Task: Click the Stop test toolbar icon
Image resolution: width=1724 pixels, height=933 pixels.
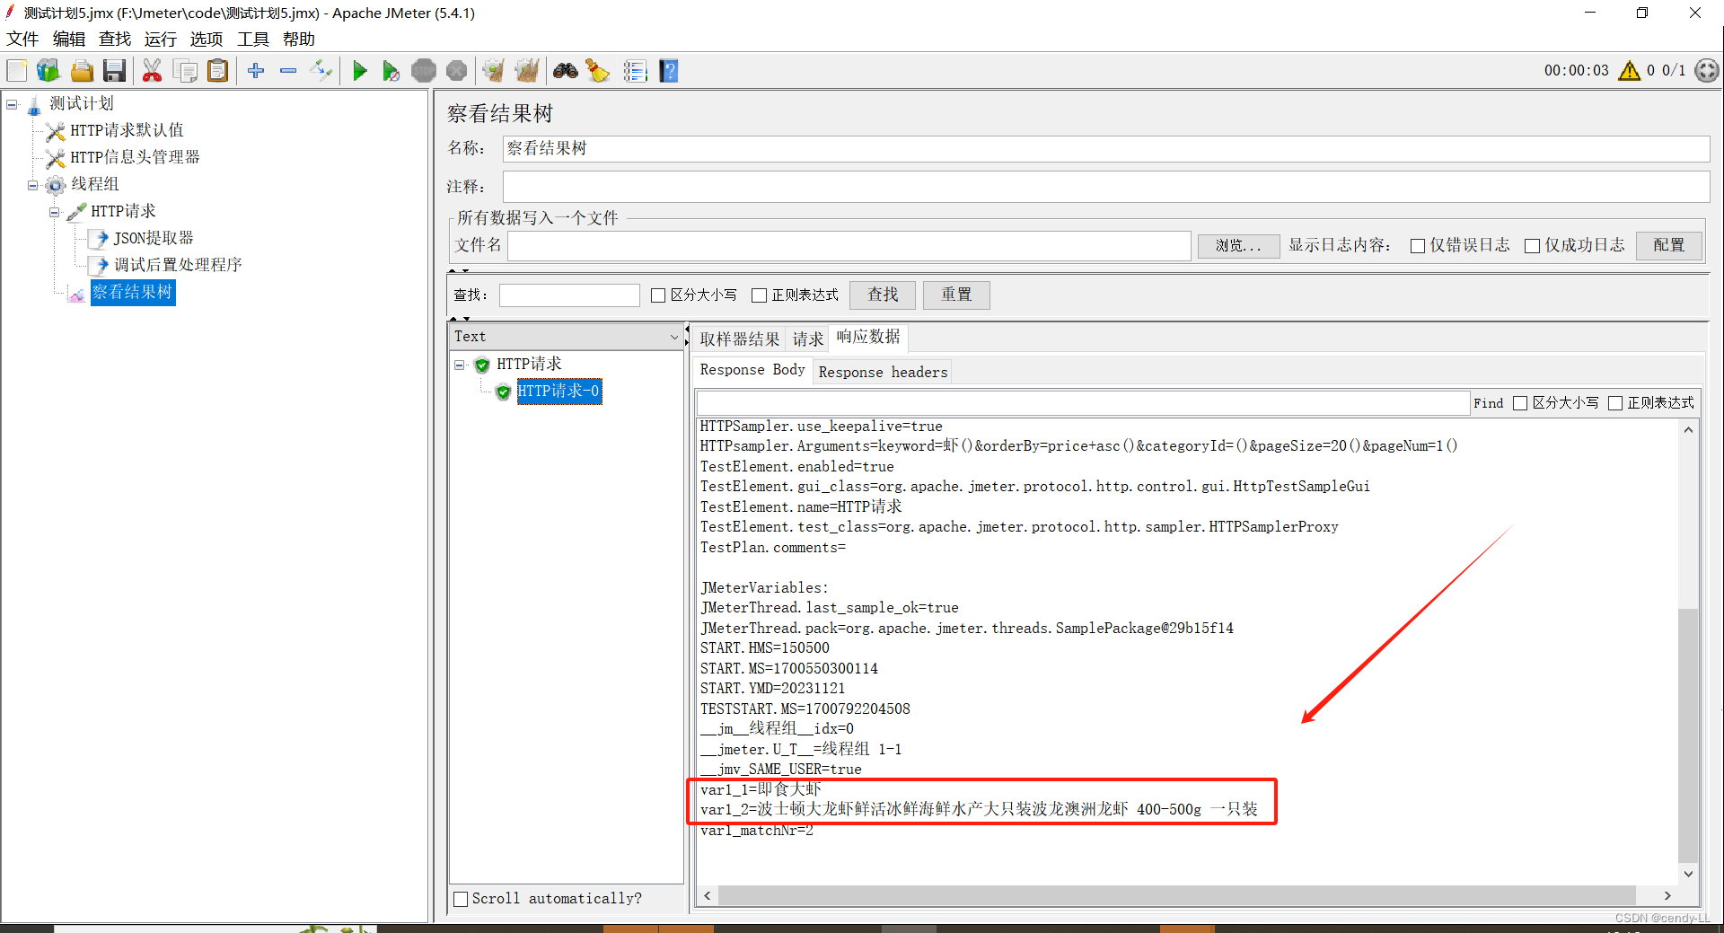Action: point(424,70)
